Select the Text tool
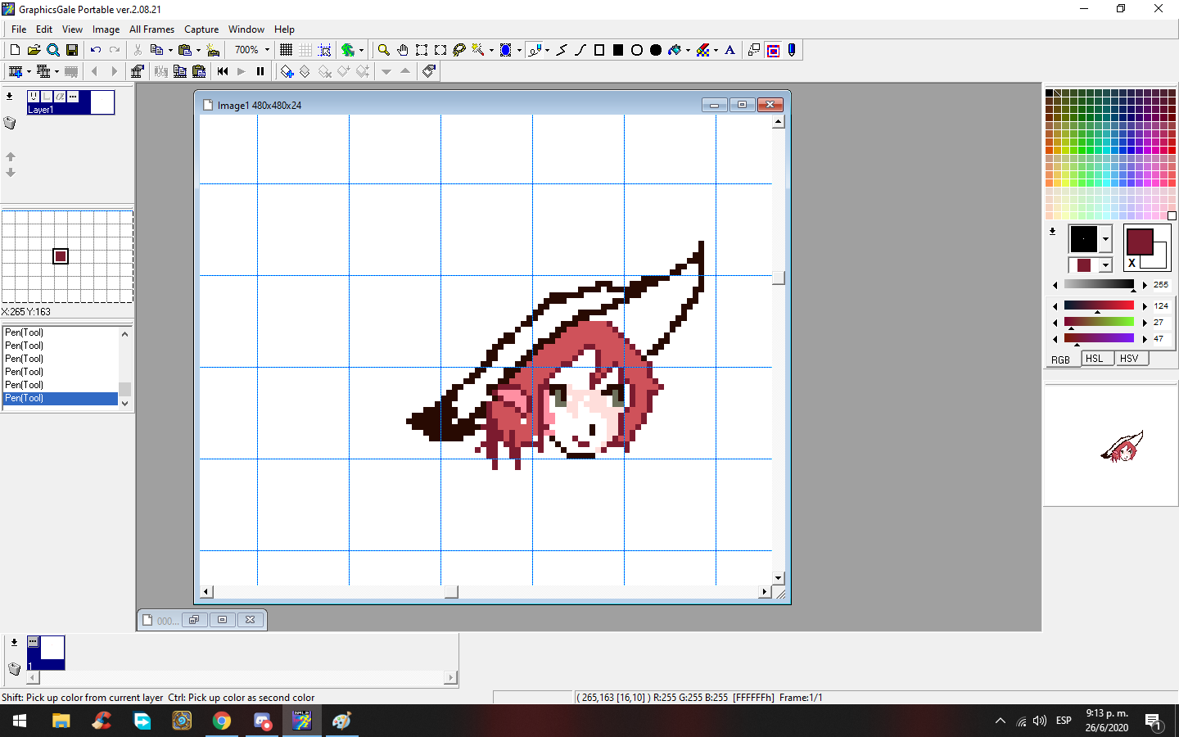Screen dimensions: 1179x737 pos(730,50)
